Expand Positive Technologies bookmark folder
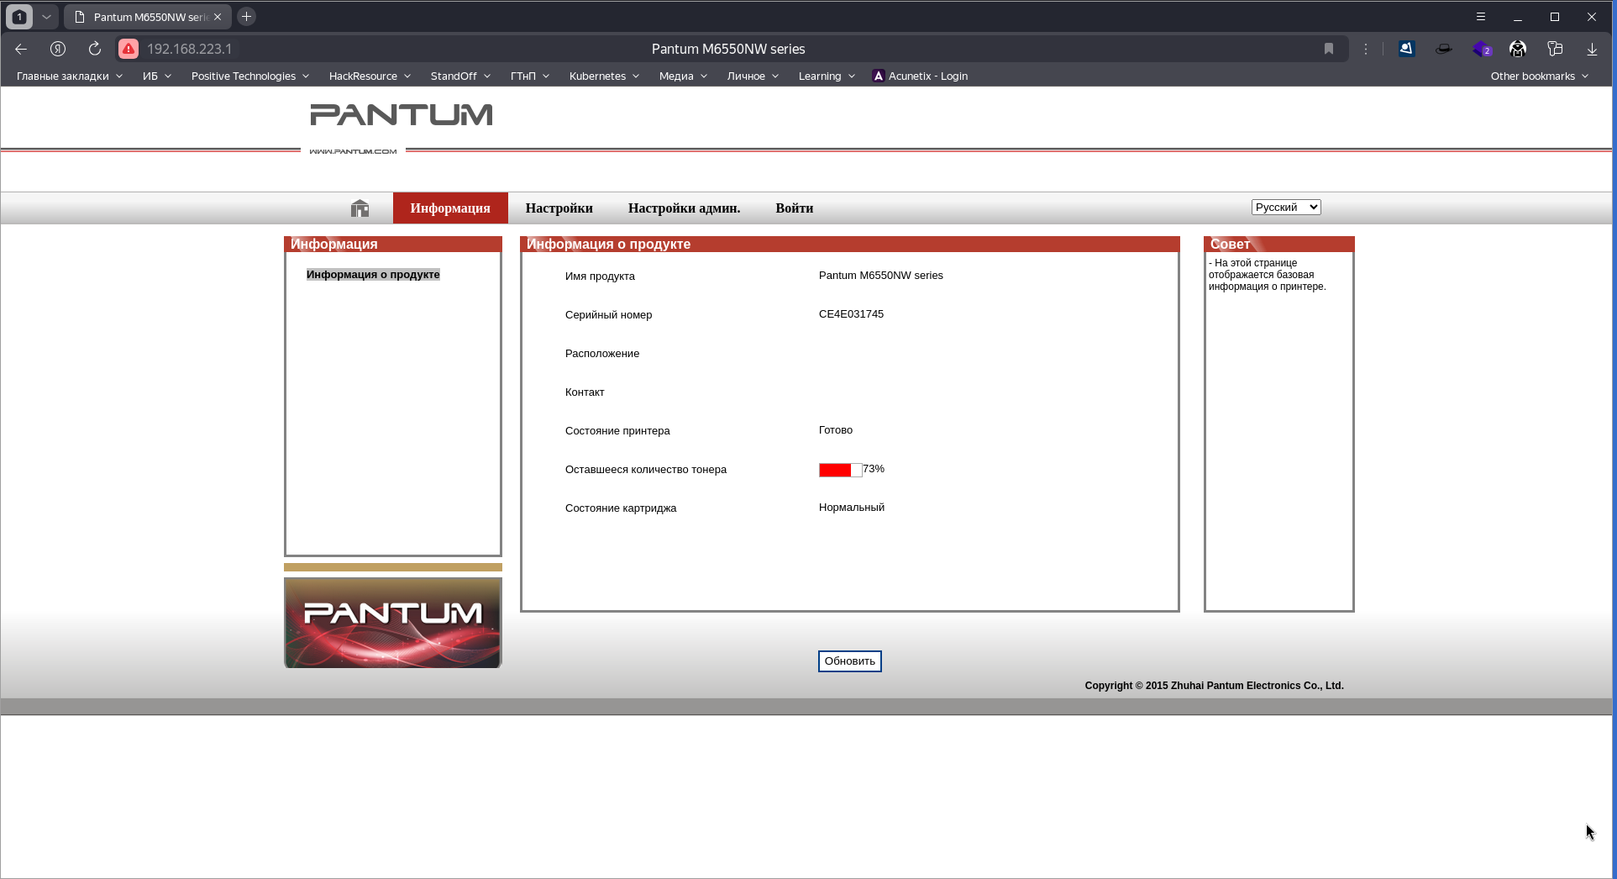Image resolution: width=1617 pixels, height=879 pixels. click(250, 76)
